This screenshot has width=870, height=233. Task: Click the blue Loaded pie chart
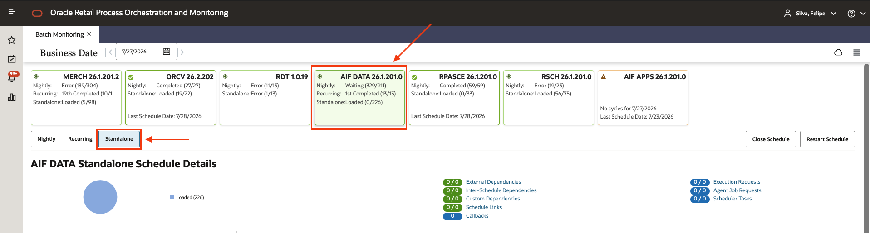[100, 197]
